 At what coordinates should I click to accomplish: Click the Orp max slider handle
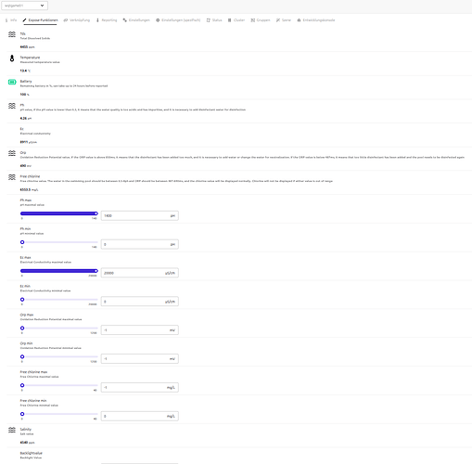click(x=22, y=328)
